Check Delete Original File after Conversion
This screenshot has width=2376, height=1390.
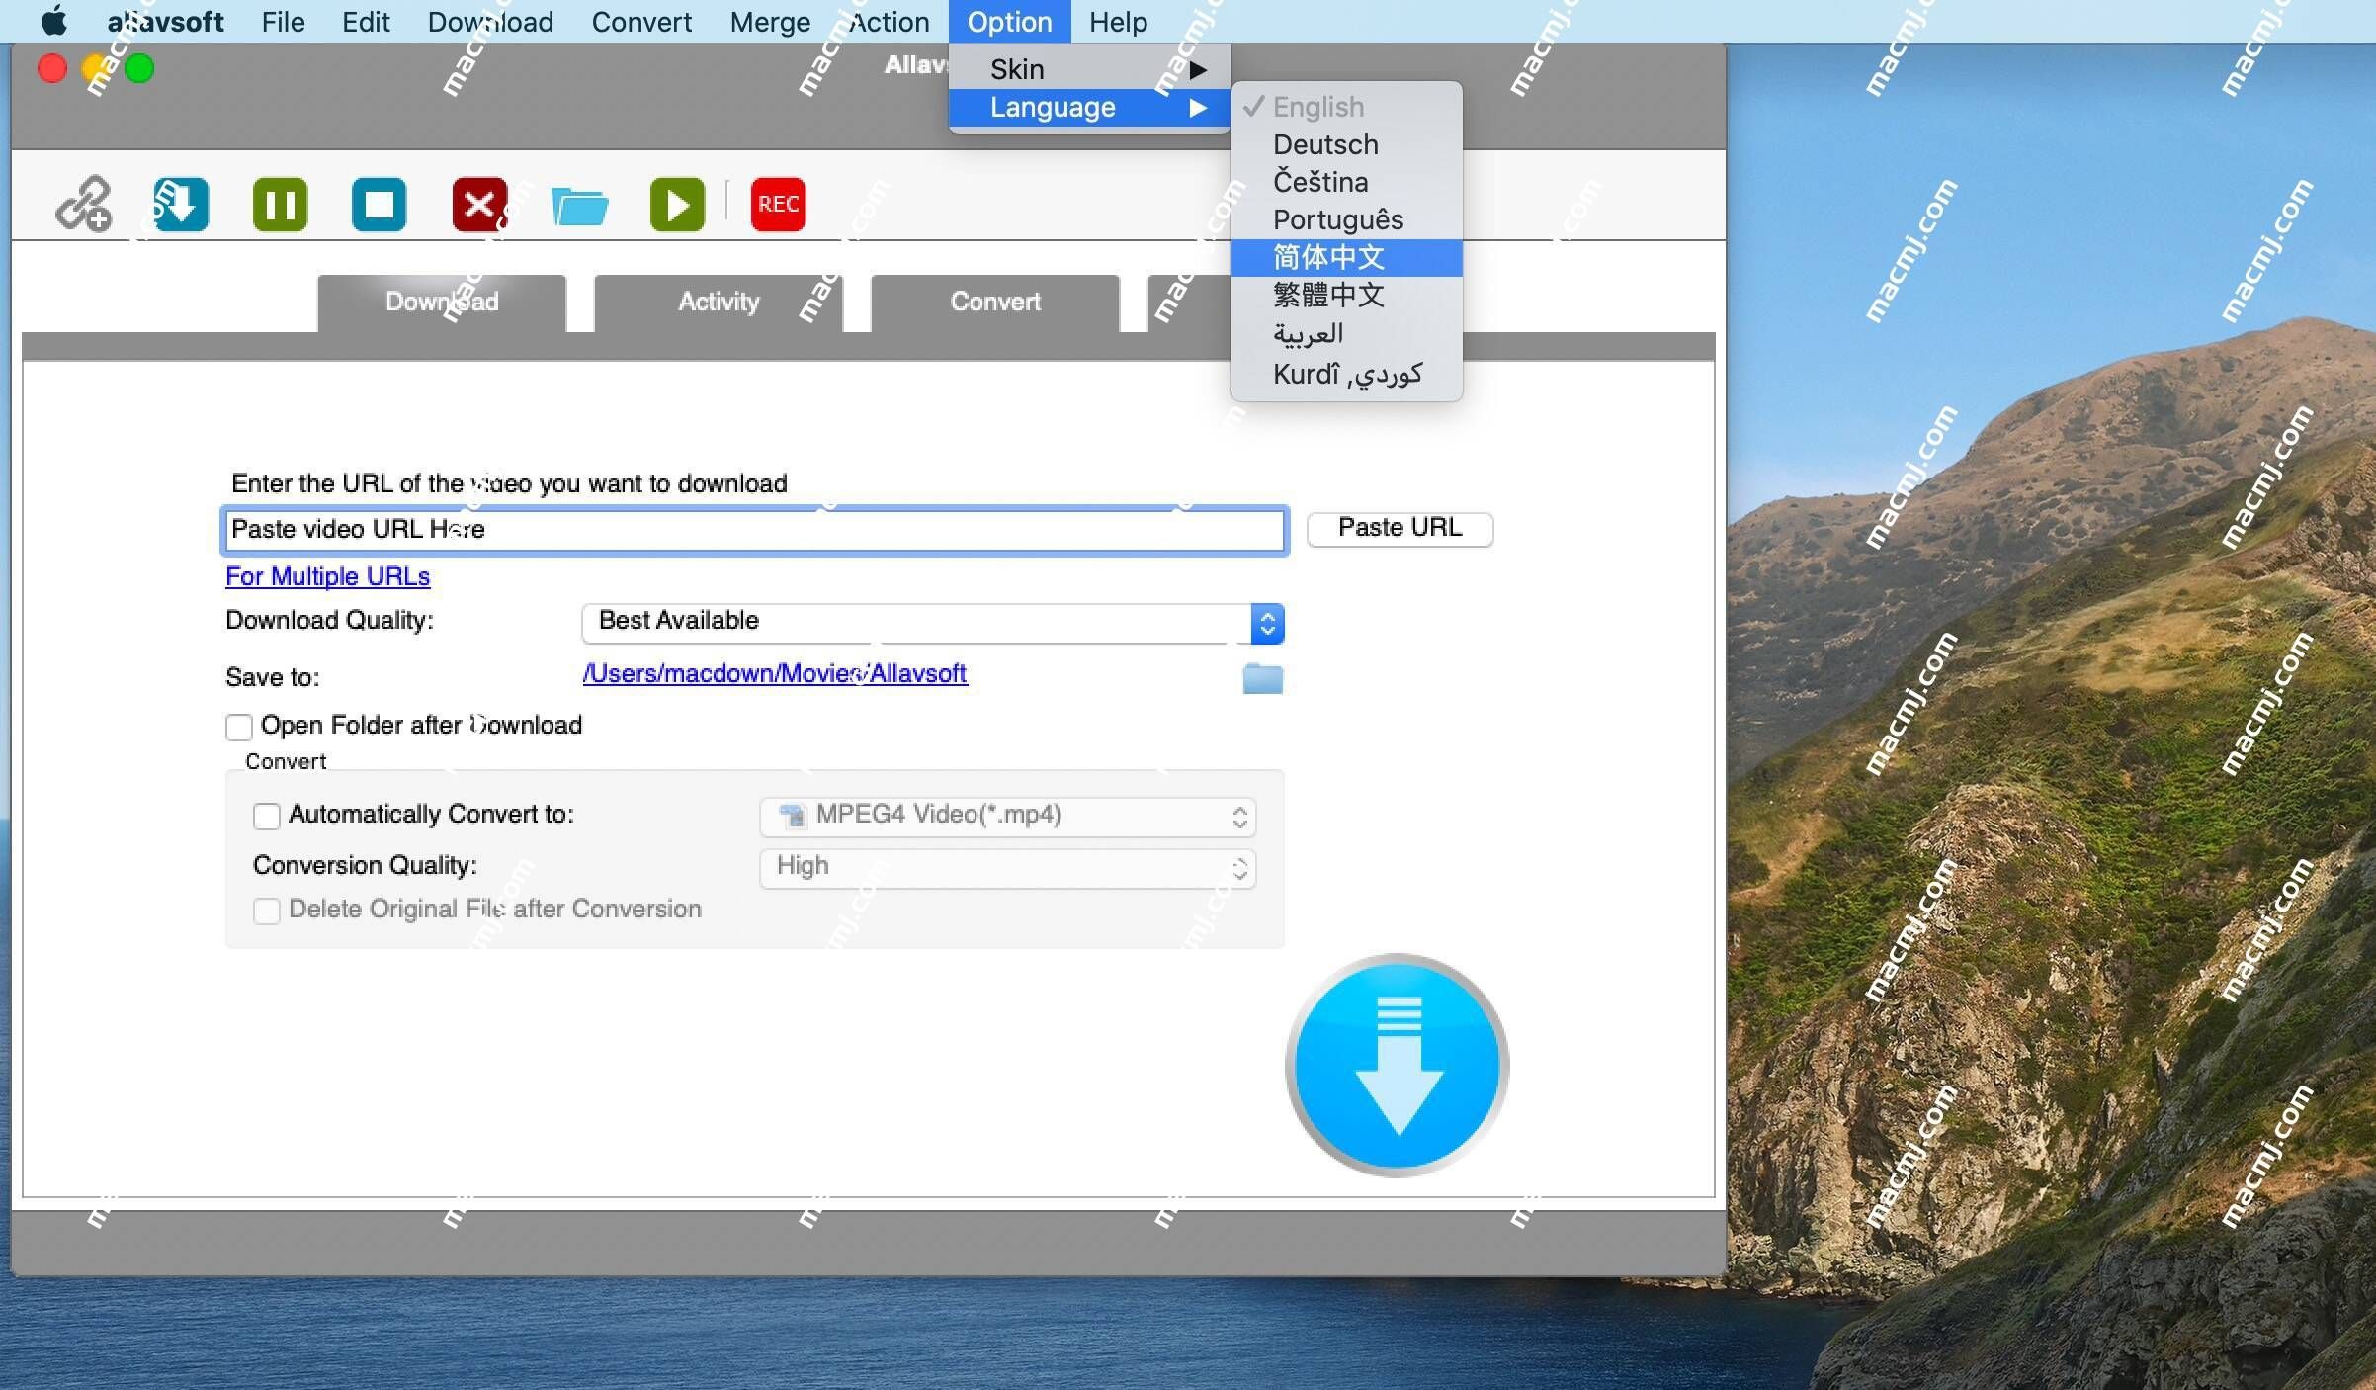click(267, 911)
